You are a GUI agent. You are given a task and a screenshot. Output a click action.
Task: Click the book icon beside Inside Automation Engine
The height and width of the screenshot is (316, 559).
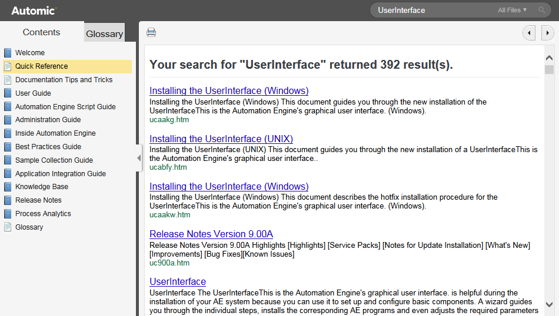coord(8,133)
